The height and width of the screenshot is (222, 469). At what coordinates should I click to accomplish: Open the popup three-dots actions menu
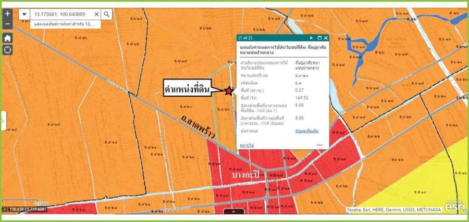[x=319, y=145]
